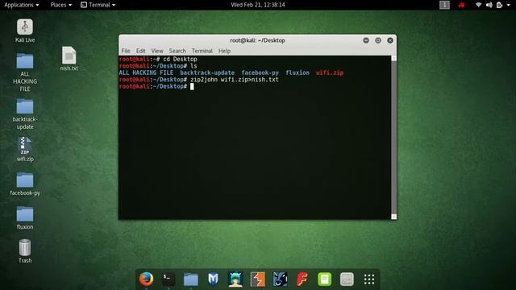Open the Help menu in terminal
The width and height of the screenshot is (516, 290).
pos(224,51)
